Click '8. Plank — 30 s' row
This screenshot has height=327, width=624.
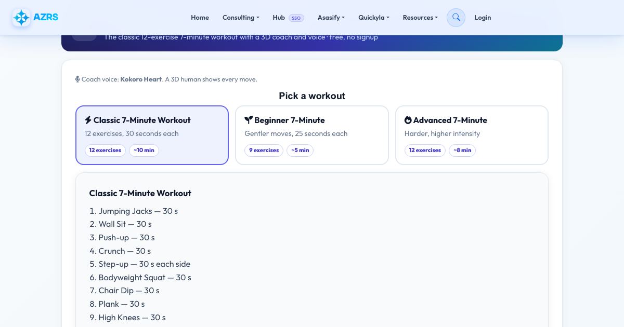(117, 304)
